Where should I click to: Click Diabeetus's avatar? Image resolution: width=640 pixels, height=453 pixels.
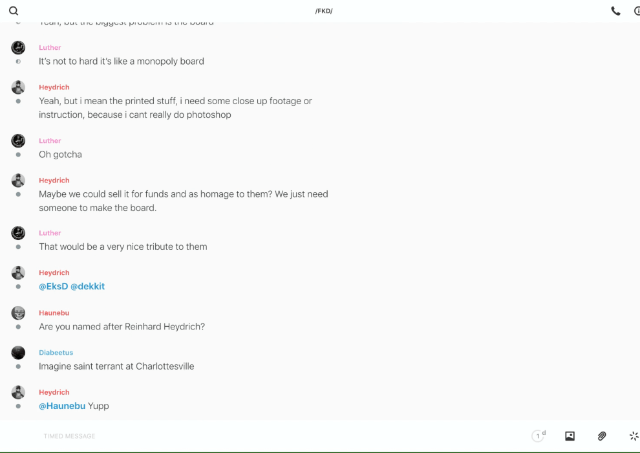pyautogui.click(x=18, y=353)
